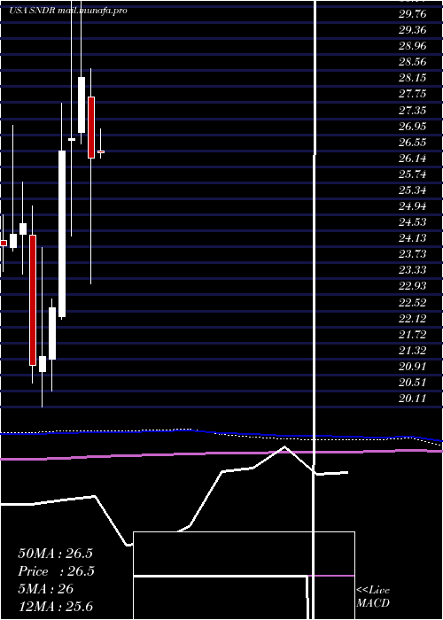This screenshot has width=443, height=620.
Task: Click the 24.53 price axis label
Action: 413,222
